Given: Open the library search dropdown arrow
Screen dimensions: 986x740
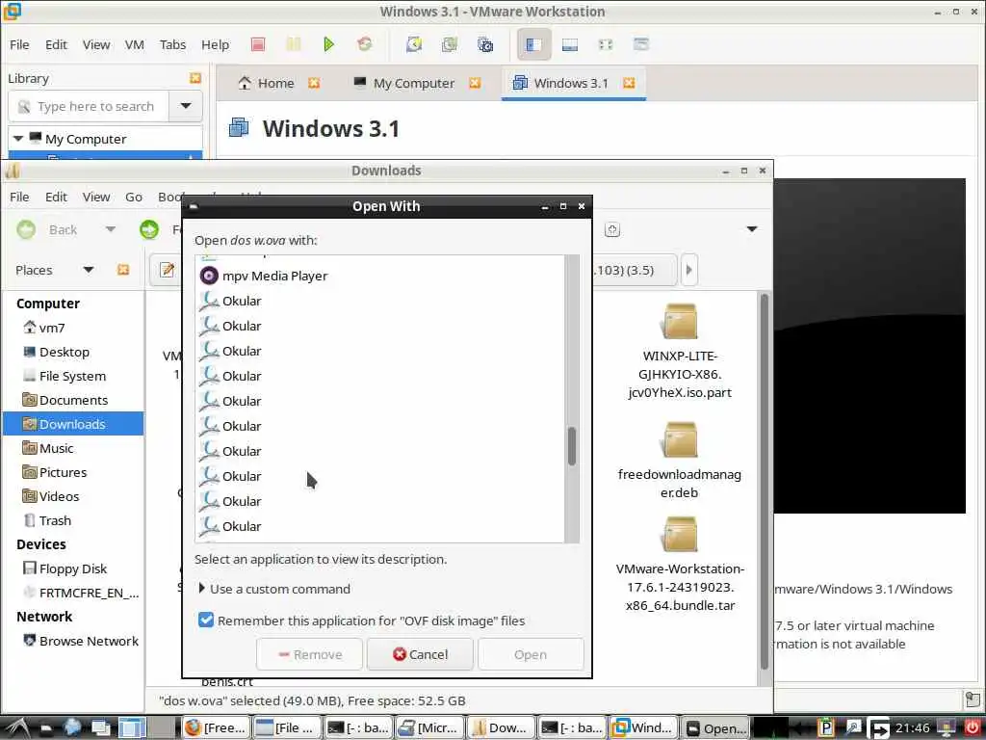Looking at the screenshot, I should click(x=186, y=106).
